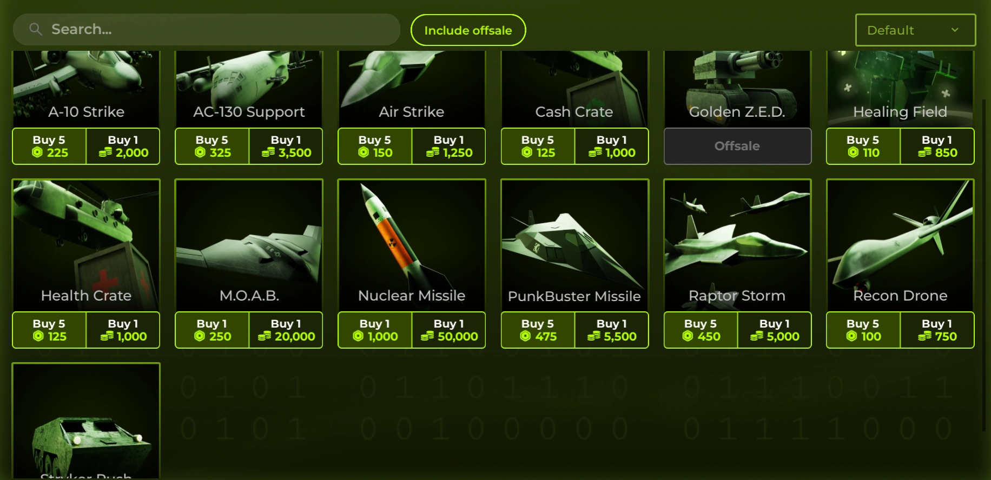Open the Default sort dropdown
Image resolution: width=991 pixels, height=480 pixels.
(x=915, y=30)
